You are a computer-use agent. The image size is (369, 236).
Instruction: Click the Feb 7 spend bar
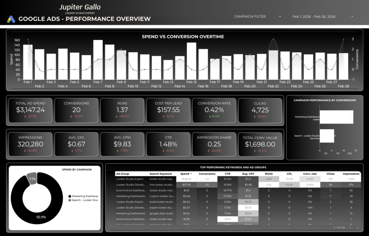click(x=98, y=60)
